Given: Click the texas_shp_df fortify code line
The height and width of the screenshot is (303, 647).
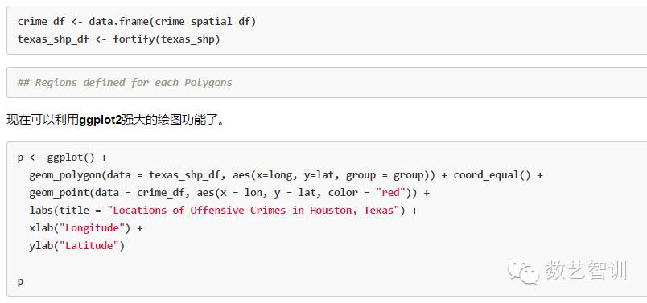Looking at the screenshot, I should tap(119, 39).
